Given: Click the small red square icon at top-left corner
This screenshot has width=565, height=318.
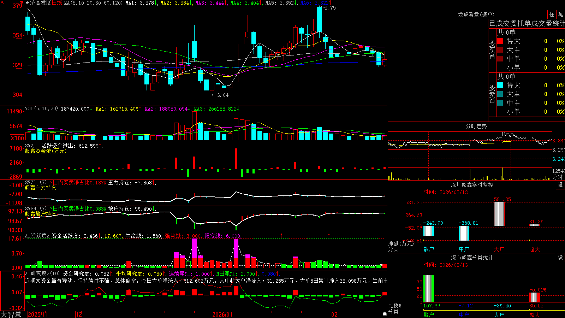Looking at the screenshot, I should click(x=2, y=2).
